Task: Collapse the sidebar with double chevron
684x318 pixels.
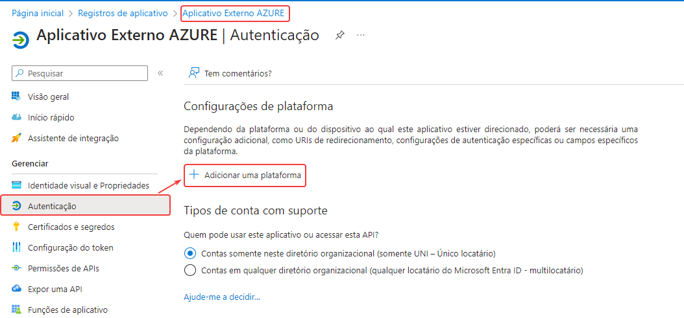Action: [160, 73]
